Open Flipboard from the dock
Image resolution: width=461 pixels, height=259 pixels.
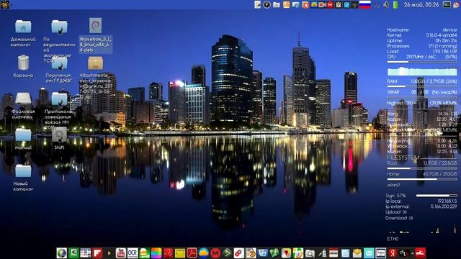[97, 253]
